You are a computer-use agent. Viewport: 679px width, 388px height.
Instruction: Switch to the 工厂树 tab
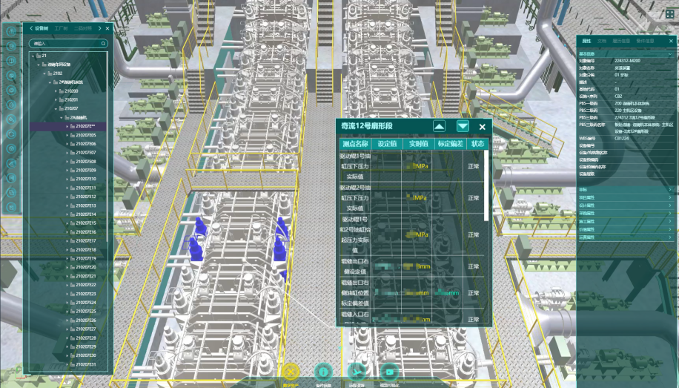click(x=61, y=28)
